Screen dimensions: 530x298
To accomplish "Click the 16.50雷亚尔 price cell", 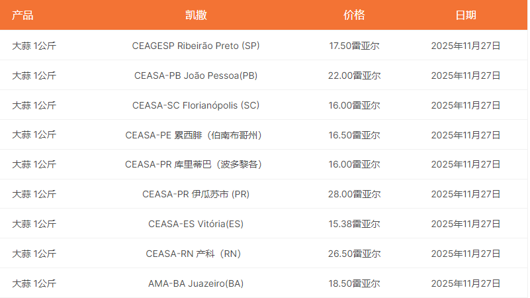I will pyautogui.click(x=354, y=135).
